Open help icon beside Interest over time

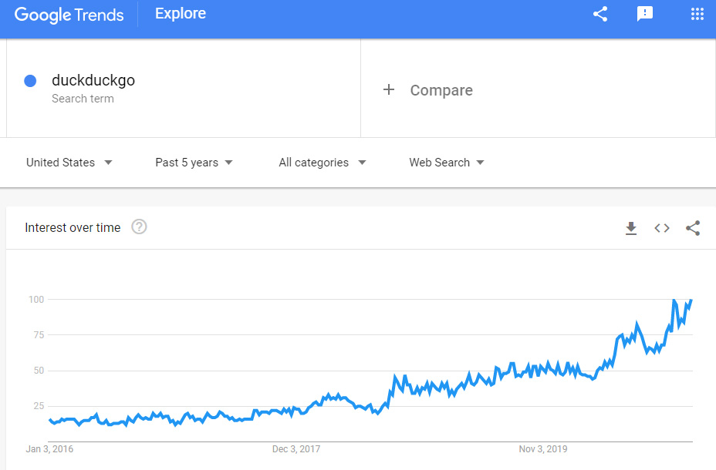tap(139, 227)
